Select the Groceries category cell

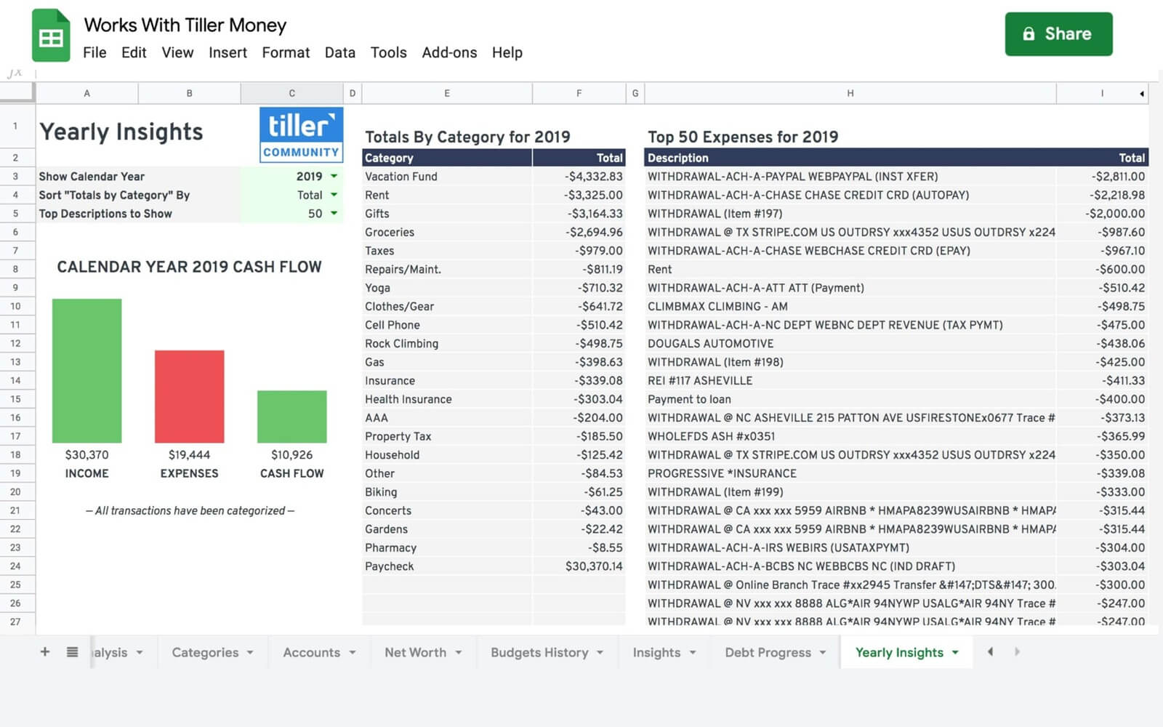click(x=447, y=232)
